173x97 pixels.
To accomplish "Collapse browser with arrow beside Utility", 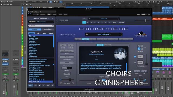I will (x=57, y=20).
